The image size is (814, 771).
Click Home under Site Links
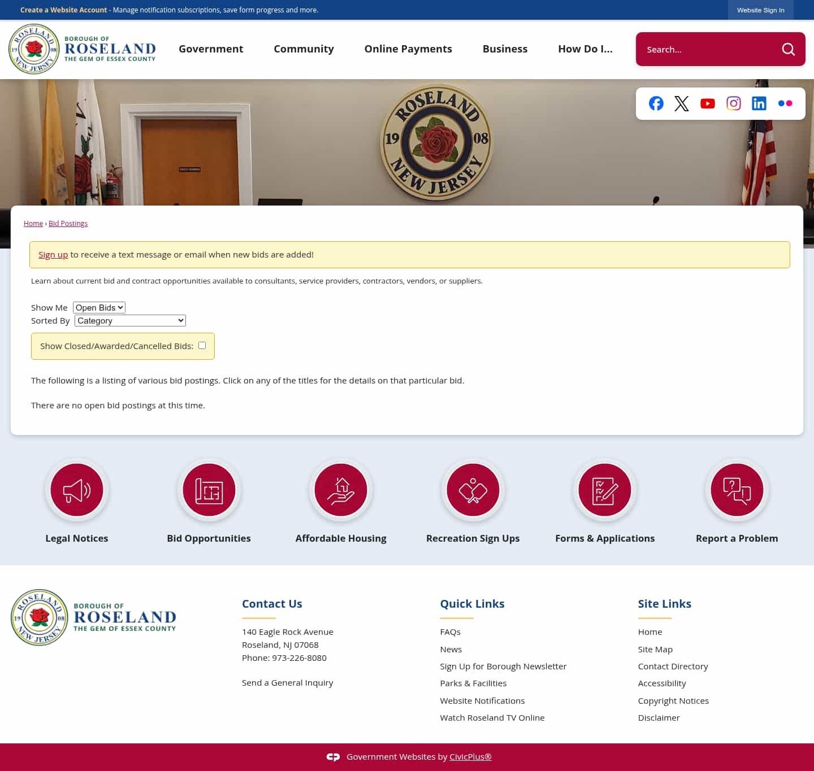pyautogui.click(x=650, y=632)
